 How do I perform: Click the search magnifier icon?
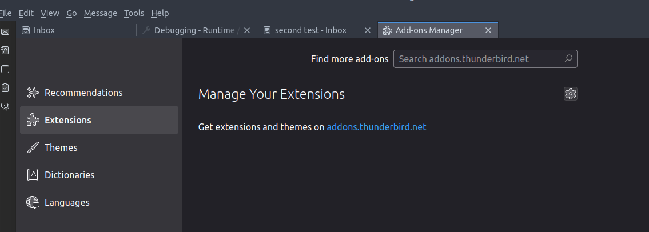pyautogui.click(x=568, y=59)
